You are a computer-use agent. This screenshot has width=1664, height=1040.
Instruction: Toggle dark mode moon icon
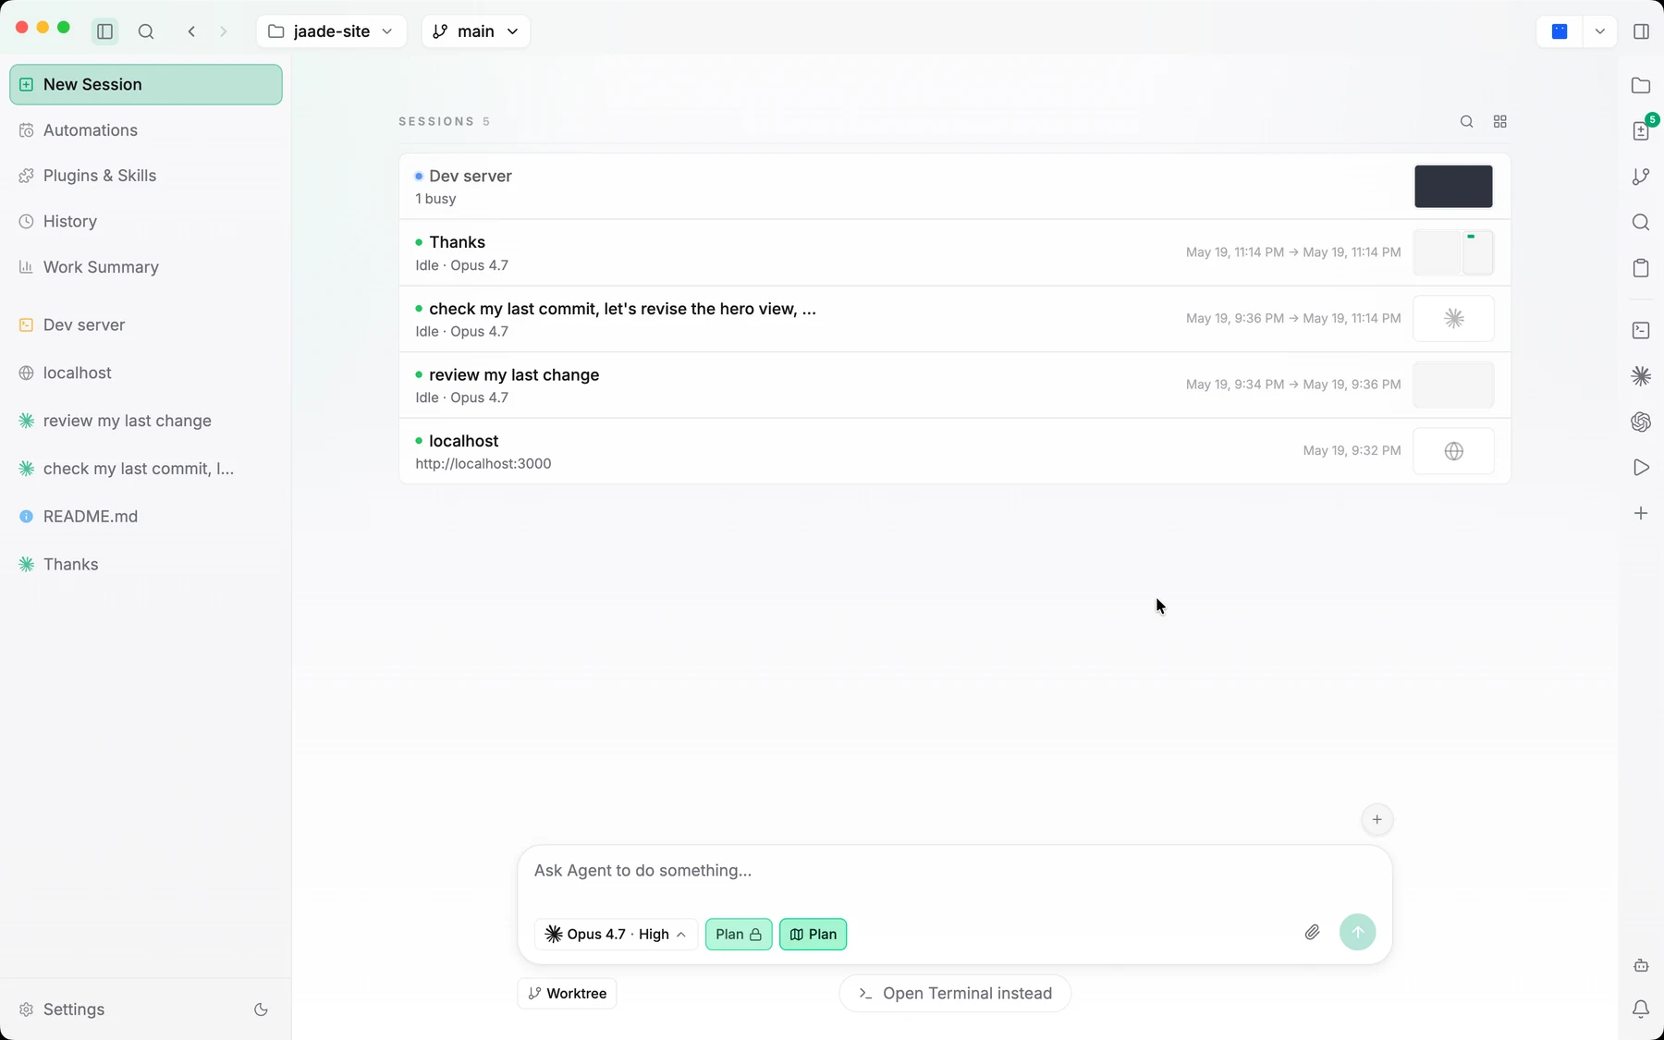(261, 1009)
